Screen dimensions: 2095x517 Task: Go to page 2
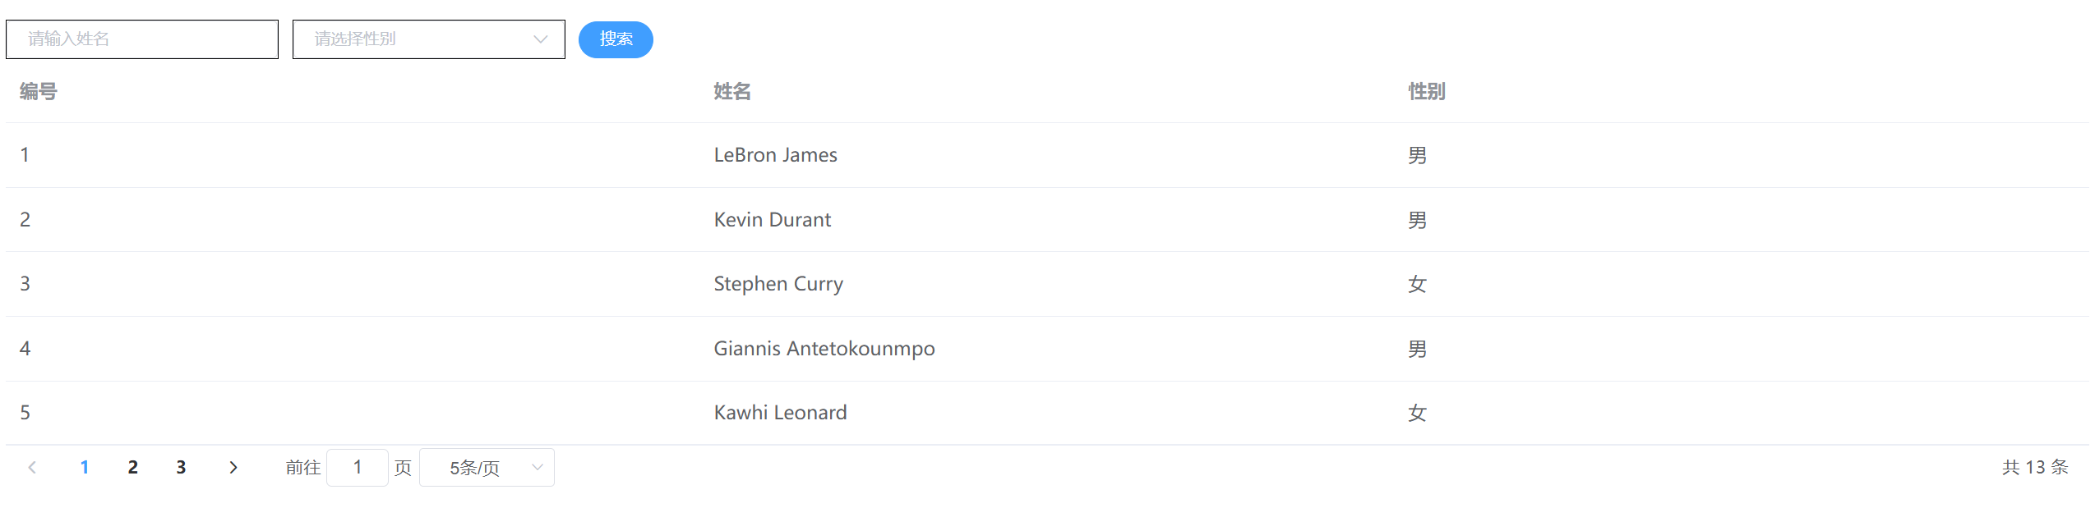click(132, 468)
